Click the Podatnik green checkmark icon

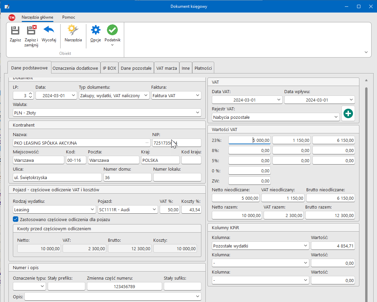tap(112, 30)
